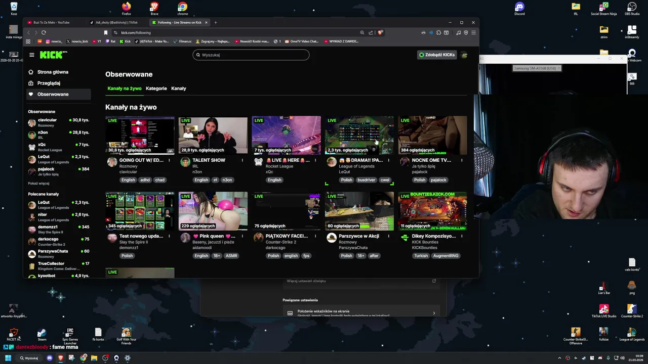Image resolution: width=648 pixels, height=364 pixels.
Task: Click the share icon in the address bar
Action: (x=371, y=32)
